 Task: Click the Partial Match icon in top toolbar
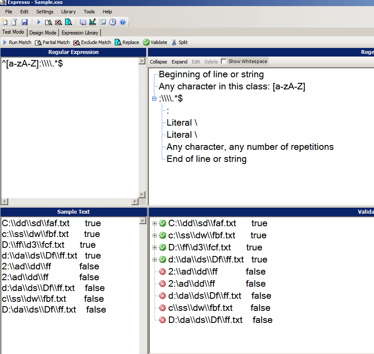pos(48,22)
